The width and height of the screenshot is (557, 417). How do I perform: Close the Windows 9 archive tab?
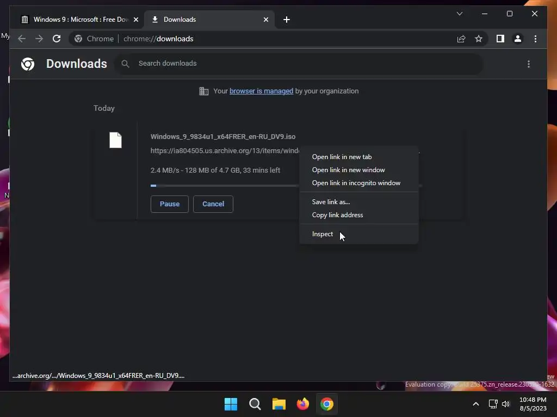coord(135,20)
